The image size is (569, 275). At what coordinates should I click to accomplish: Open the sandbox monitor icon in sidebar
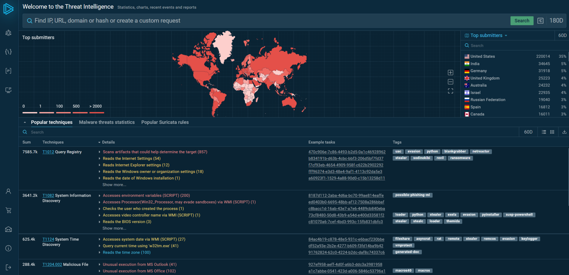[x=8, y=90]
